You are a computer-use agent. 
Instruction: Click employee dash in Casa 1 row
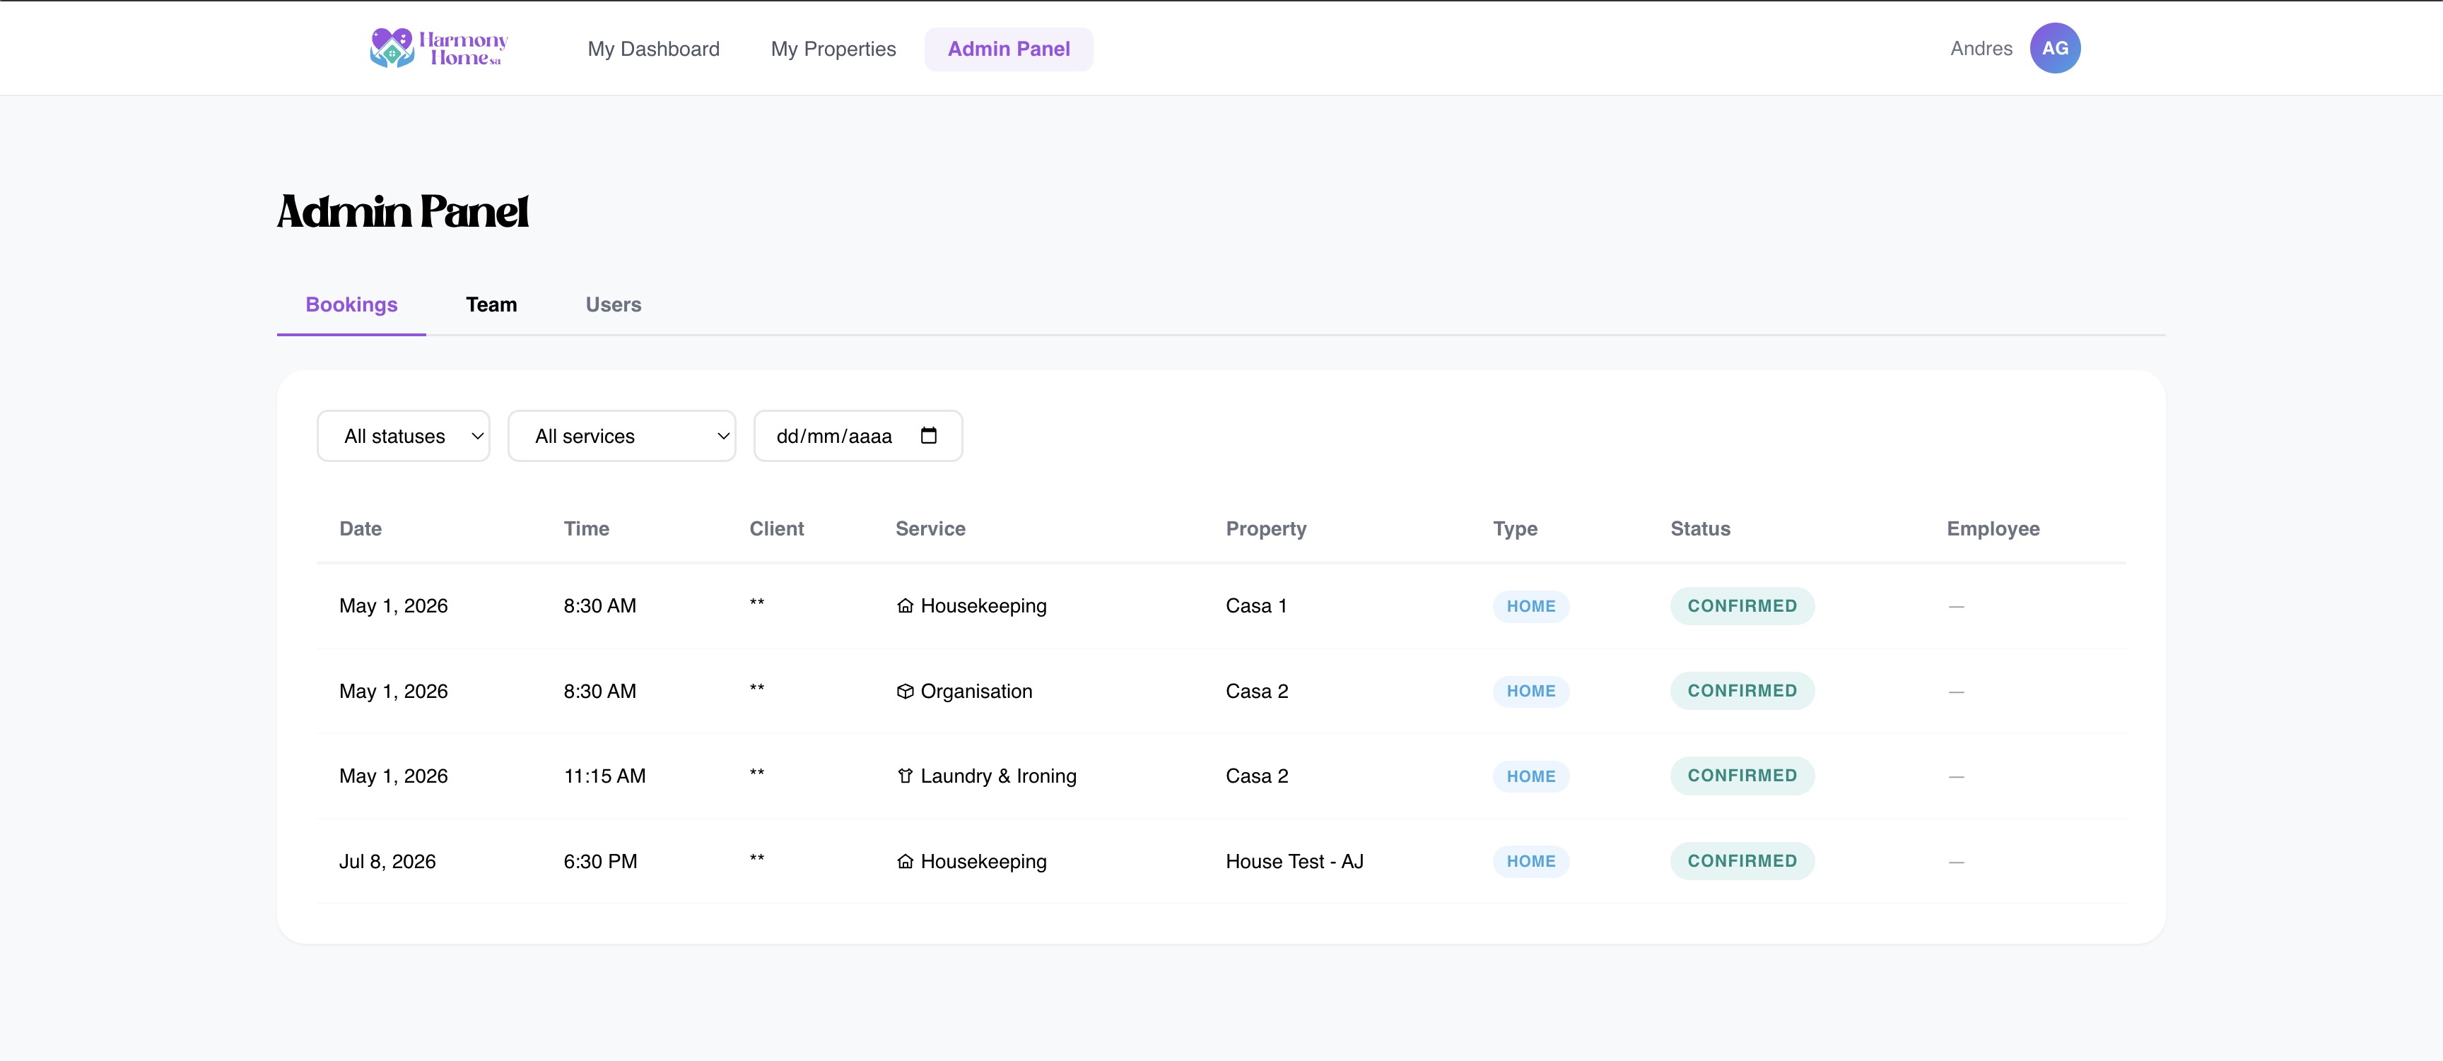[1955, 606]
